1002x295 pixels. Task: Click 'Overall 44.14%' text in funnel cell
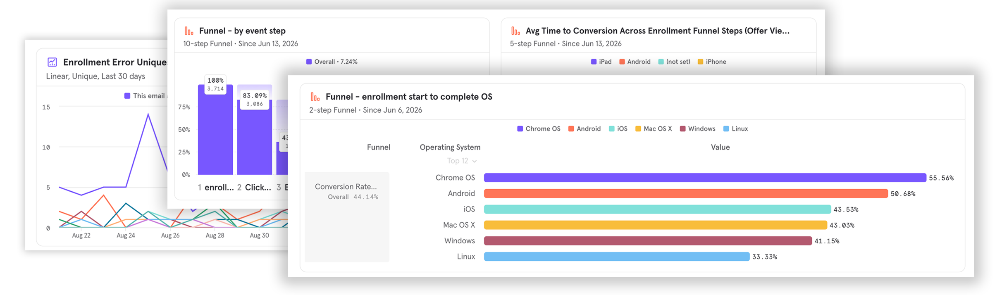(353, 197)
